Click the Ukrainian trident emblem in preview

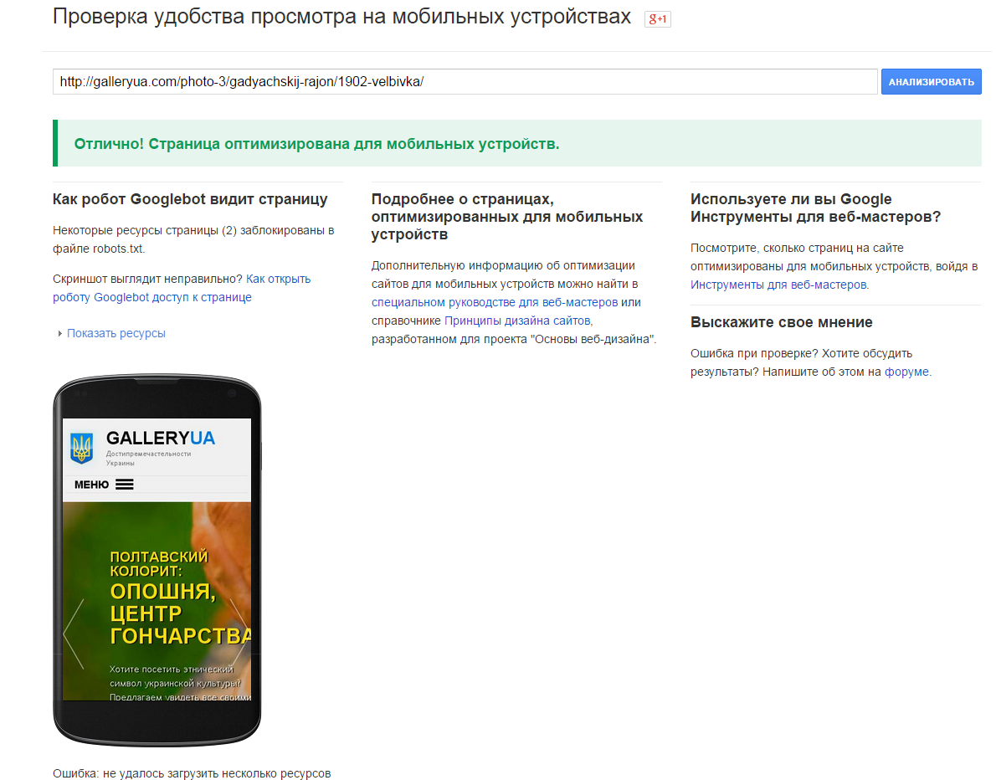coord(82,448)
